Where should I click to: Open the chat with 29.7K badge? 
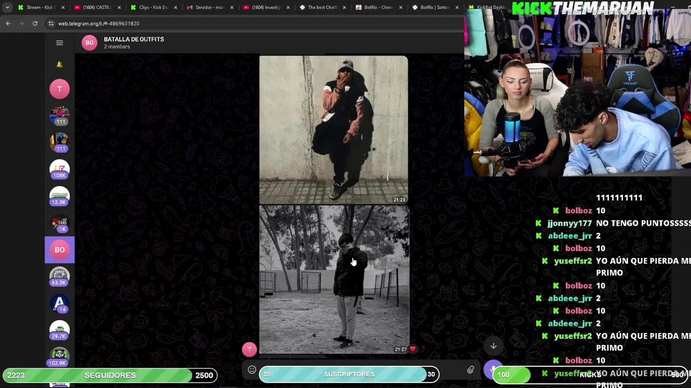click(x=59, y=330)
